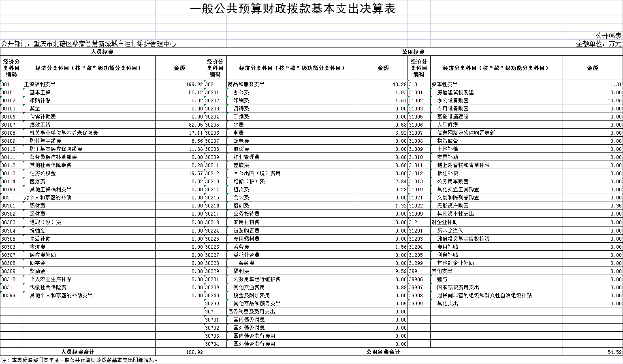This screenshot has width=623, height=364.
Task: Click the 维修（护）费 cell
Action: click(293, 181)
